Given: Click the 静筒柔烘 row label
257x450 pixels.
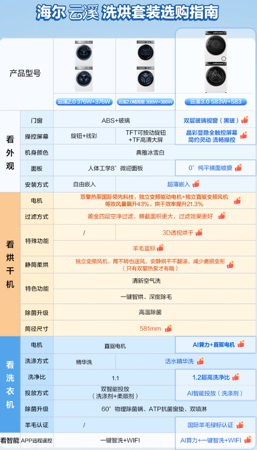Looking at the screenshot, I should [x=36, y=265].
